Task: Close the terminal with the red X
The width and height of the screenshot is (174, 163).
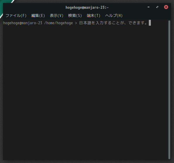Action: 166,7
